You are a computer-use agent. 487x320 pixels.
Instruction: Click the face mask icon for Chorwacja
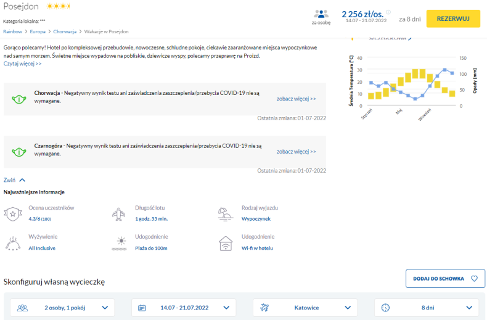click(x=20, y=97)
